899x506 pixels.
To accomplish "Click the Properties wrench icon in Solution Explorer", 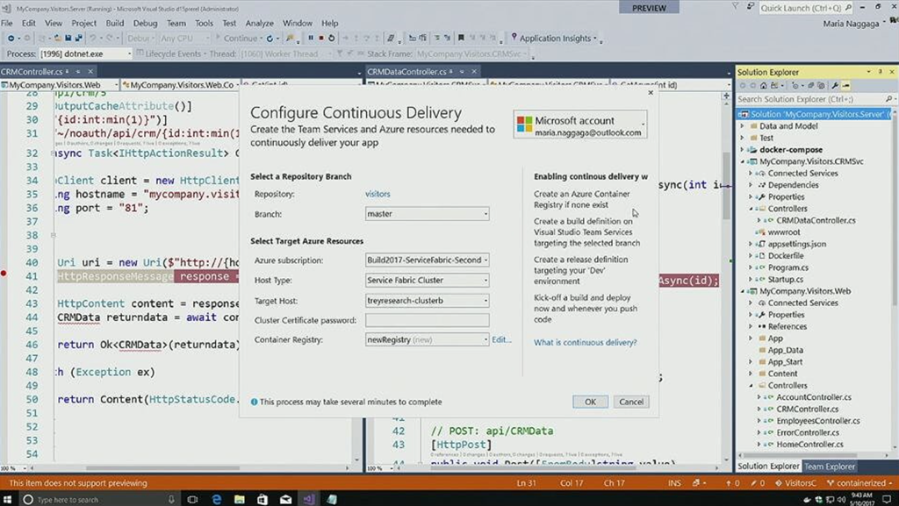I will (x=835, y=85).
